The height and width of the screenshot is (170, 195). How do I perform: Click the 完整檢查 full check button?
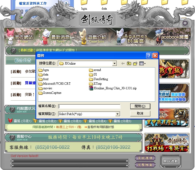145,165
